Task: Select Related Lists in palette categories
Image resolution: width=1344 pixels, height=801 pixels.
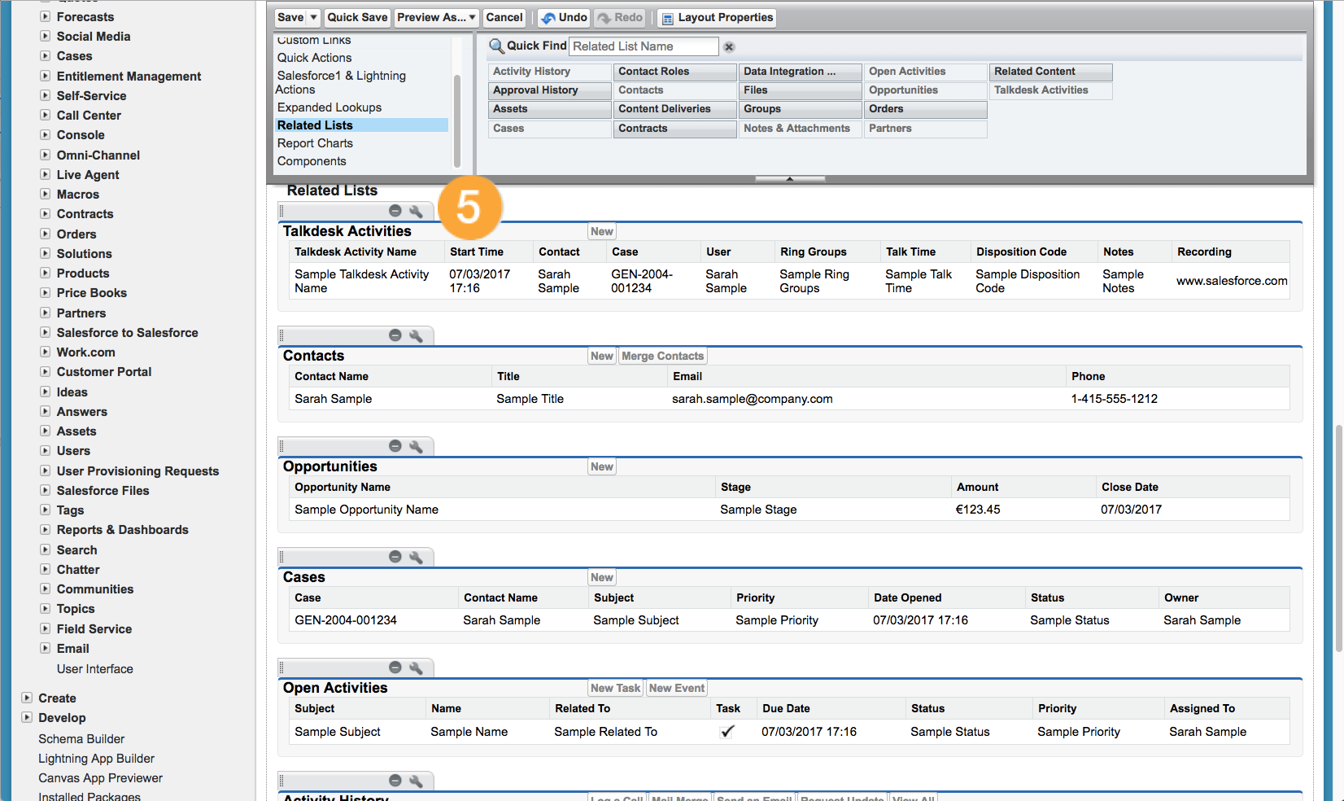Action: (361, 125)
